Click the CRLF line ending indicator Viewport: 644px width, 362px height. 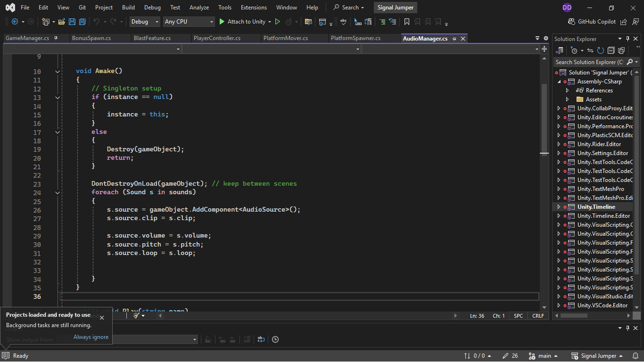pyautogui.click(x=538, y=316)
